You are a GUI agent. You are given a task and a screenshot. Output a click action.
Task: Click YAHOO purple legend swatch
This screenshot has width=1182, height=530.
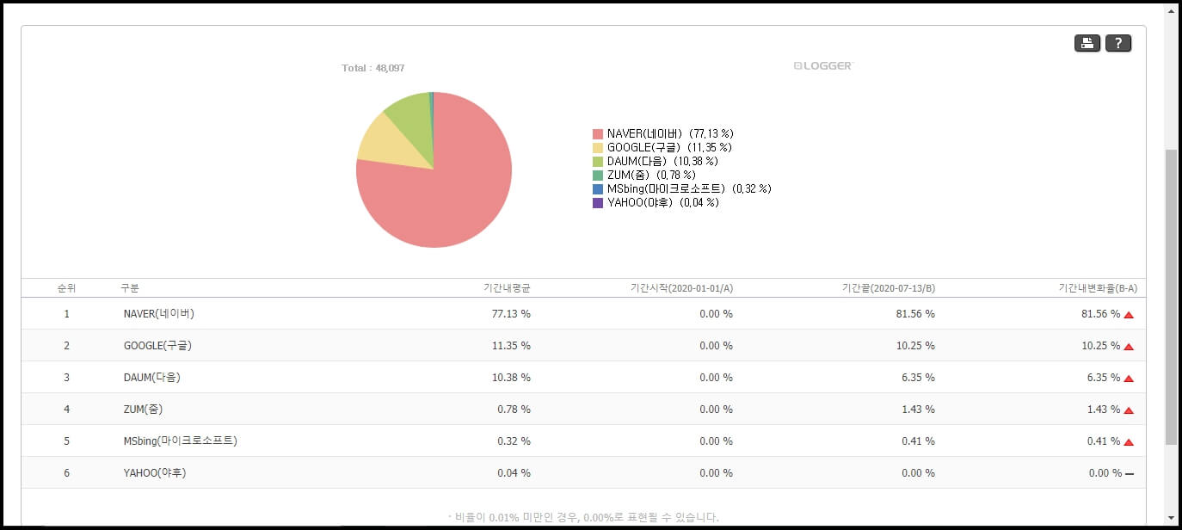coord(598,203)
